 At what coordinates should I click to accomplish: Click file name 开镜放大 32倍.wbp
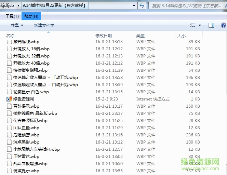31,56
